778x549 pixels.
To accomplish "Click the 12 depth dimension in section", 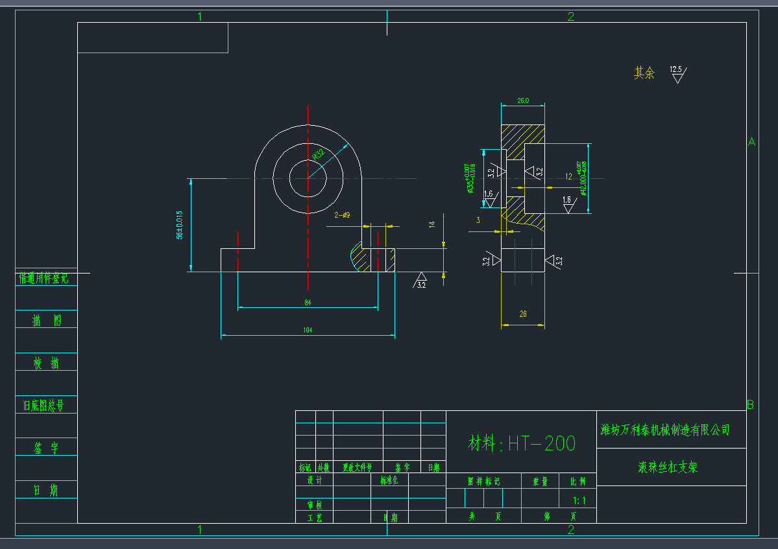I will (x=568, y=176).
